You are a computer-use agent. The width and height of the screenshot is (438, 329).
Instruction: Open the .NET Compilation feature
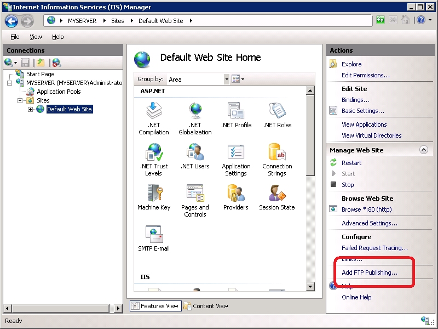154,114
